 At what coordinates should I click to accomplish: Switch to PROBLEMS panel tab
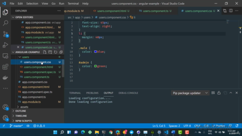(x=92, y=93)
